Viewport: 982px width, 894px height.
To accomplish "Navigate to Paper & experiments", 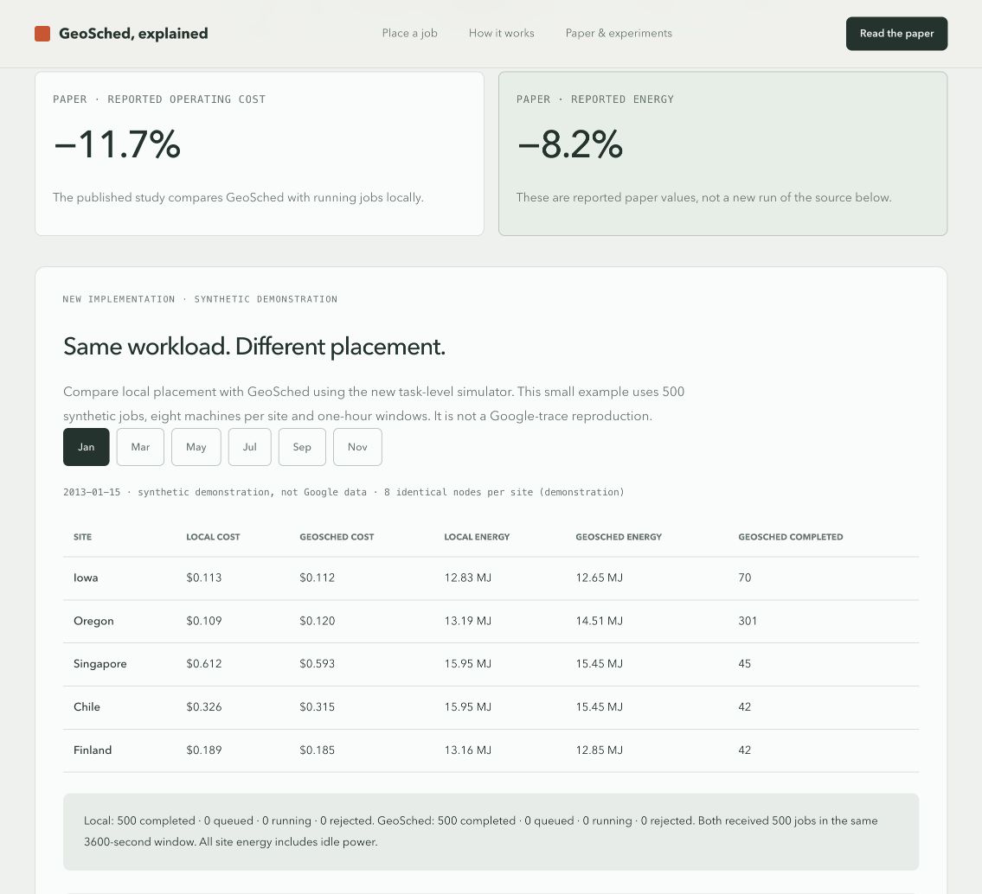I will coord(618,33).
